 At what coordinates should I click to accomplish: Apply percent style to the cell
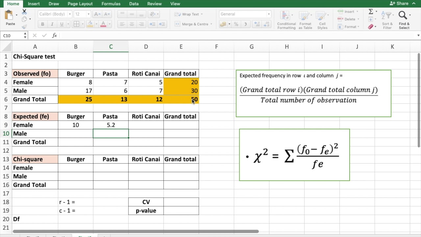coord(236,24)
